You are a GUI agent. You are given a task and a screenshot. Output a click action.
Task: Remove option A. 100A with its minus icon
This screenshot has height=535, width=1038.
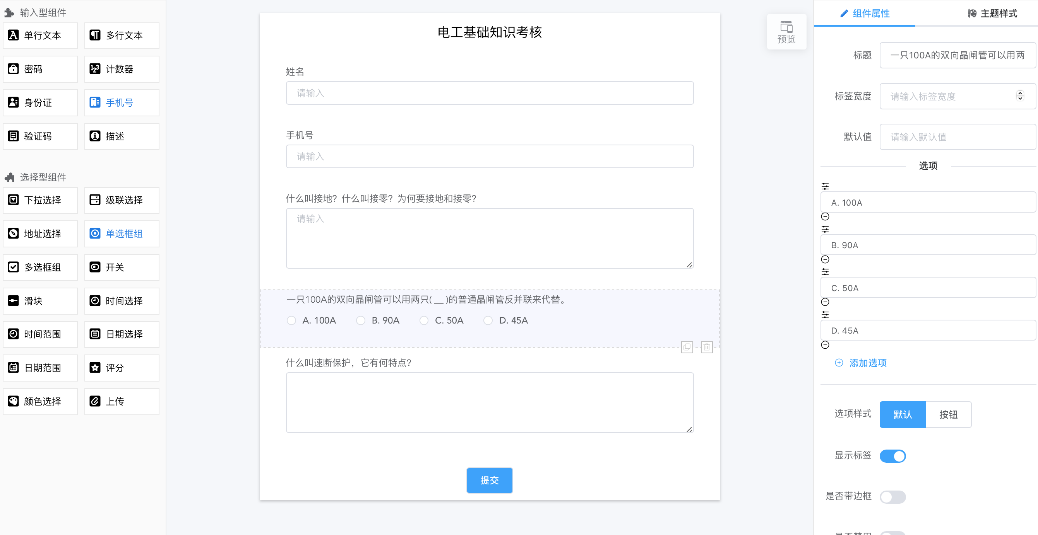[x=825, y=216]
